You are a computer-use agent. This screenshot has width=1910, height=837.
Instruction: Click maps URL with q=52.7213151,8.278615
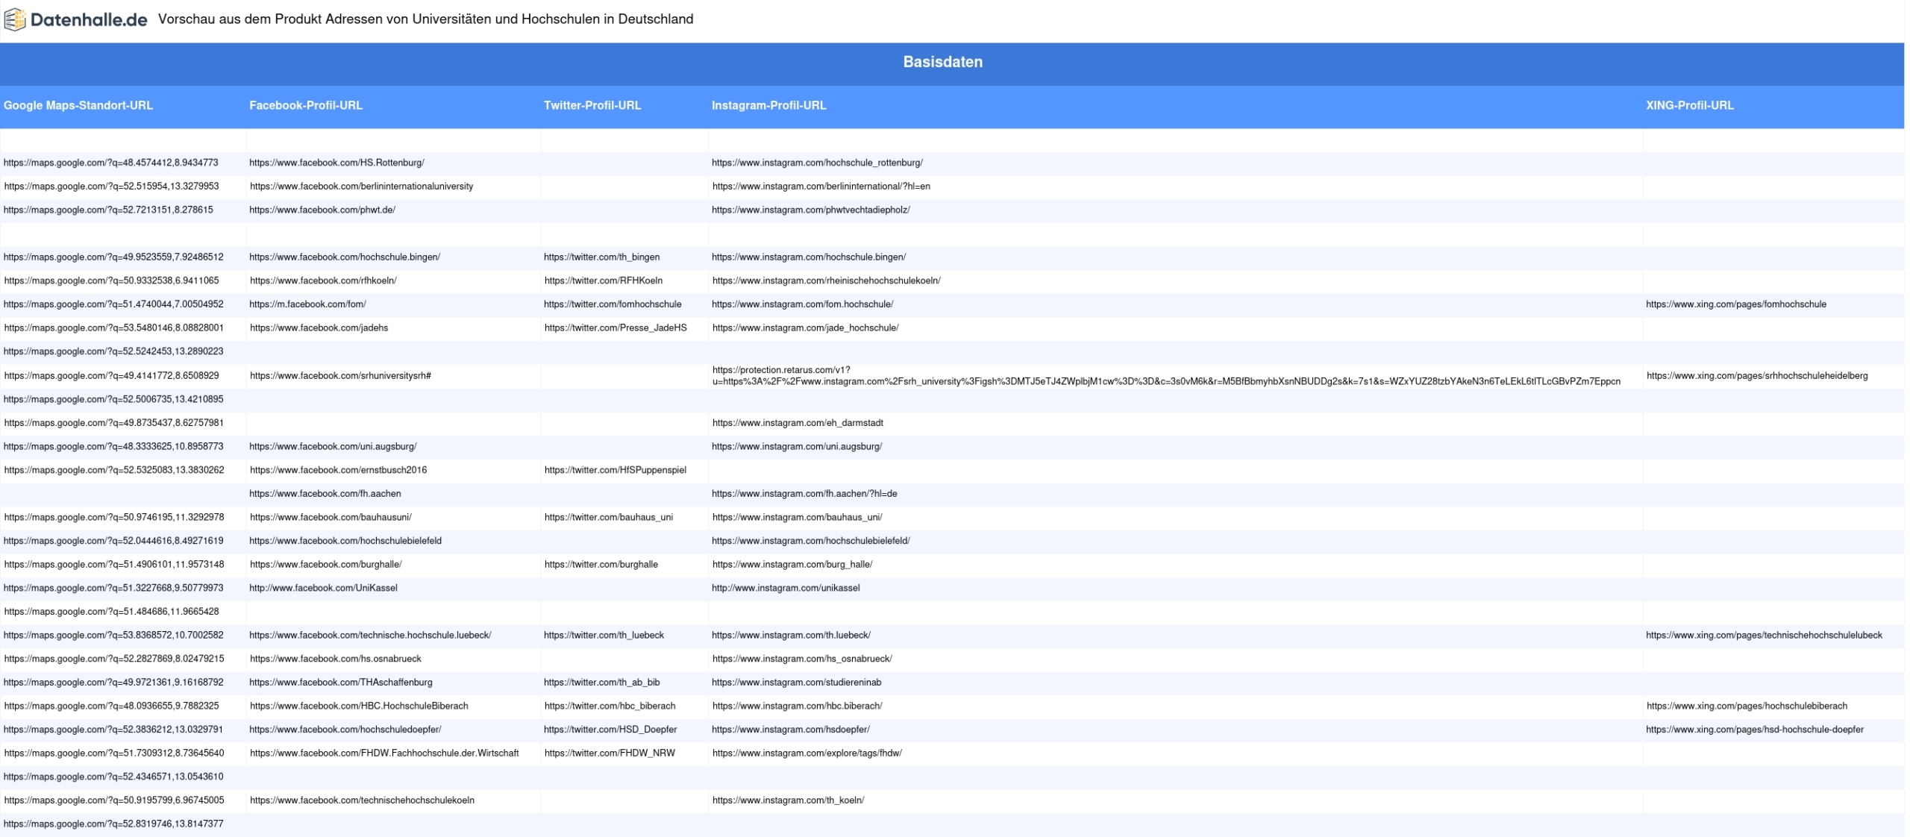click(108, 210)
